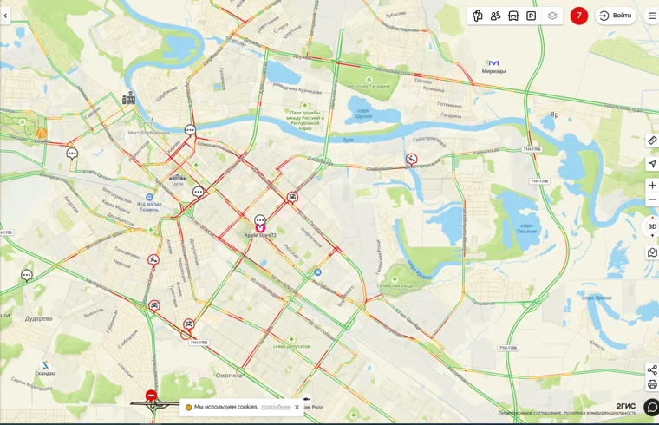This screenshot has width=659, height=425.
Task: Print the map with the printer icon
Action: pyautogui.click(x=652, y=384)
